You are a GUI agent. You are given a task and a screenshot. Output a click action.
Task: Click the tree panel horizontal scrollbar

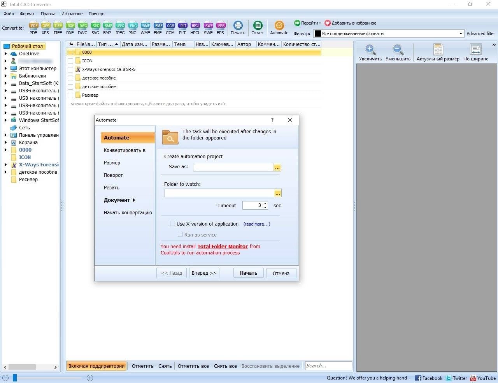click(x=22, y=367)
